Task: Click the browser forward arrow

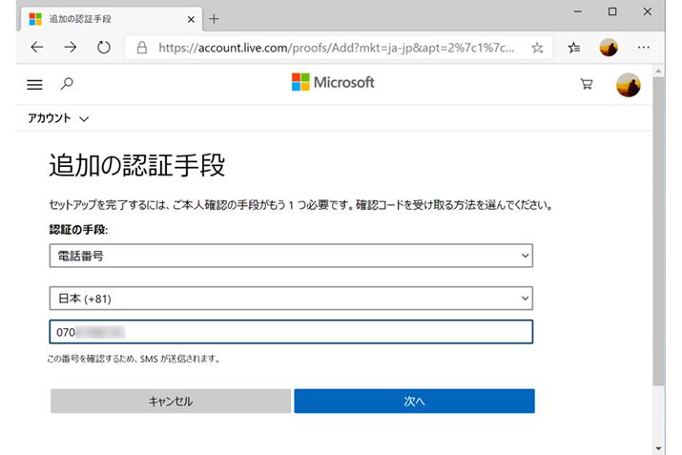Action: click(x=70, y=47)
